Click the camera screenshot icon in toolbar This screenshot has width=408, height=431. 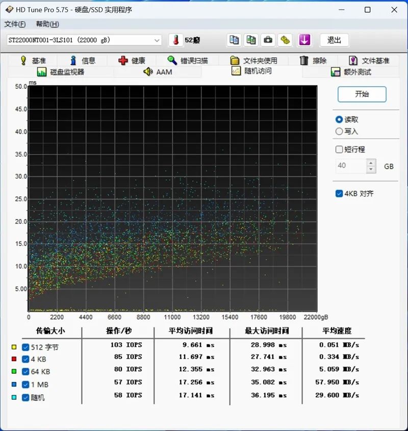pos(269,40)
